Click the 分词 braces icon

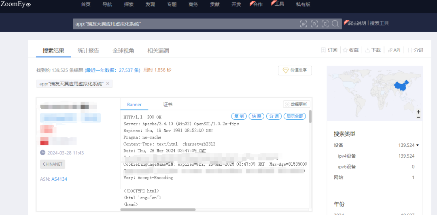[x=410, y=50]
